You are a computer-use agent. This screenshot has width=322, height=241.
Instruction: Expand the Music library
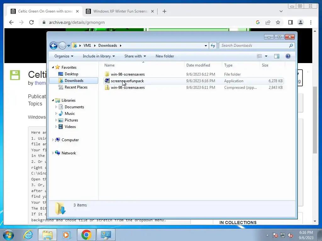(56, 113)
